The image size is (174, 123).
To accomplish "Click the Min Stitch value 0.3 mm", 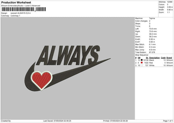I will pos(152,47).
